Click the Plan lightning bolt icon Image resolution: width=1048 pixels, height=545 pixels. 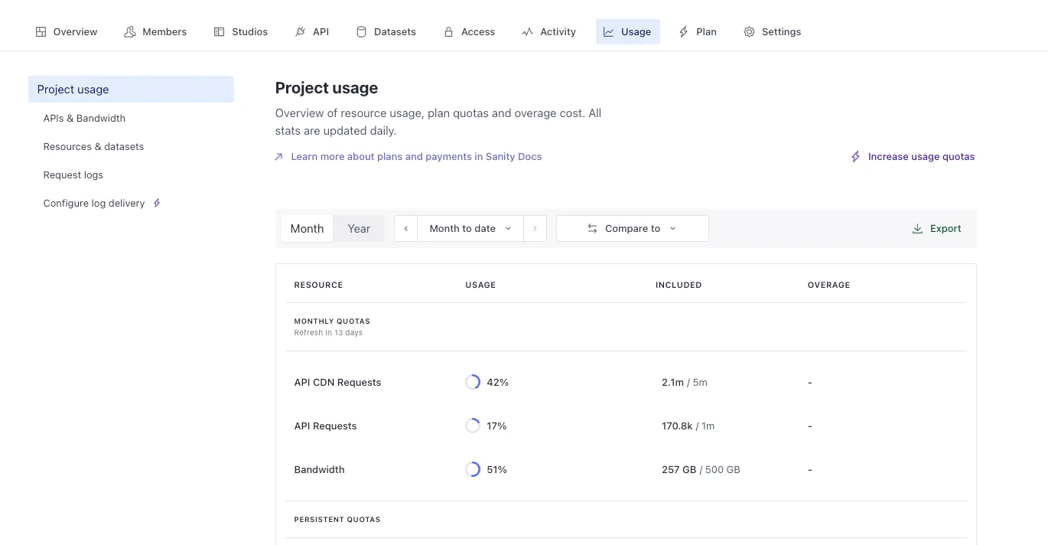tap(683, 32)
